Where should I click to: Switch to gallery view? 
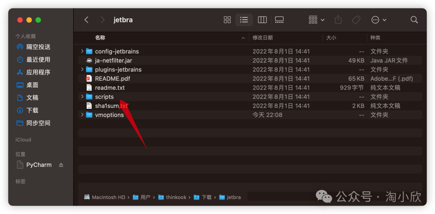(279, 20)
